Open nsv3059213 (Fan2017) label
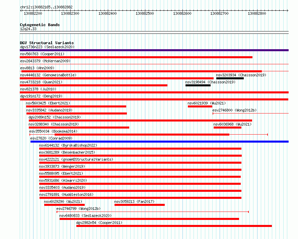This screenshot has width=298, height=239. coord(134,202)
